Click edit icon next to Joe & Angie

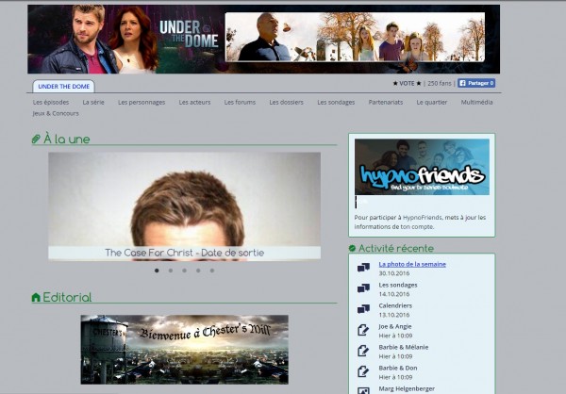click(363, 330)
